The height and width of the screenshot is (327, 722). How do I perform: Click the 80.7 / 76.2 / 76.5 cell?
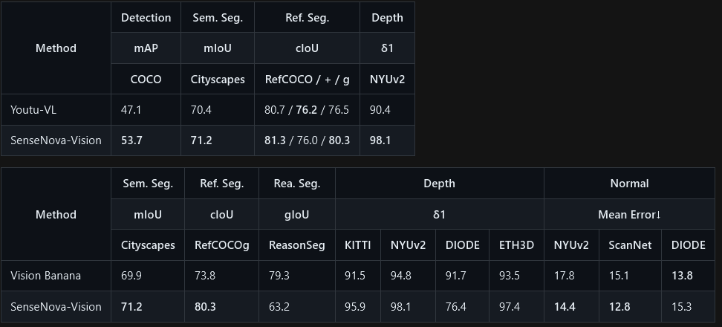point(307,110)
